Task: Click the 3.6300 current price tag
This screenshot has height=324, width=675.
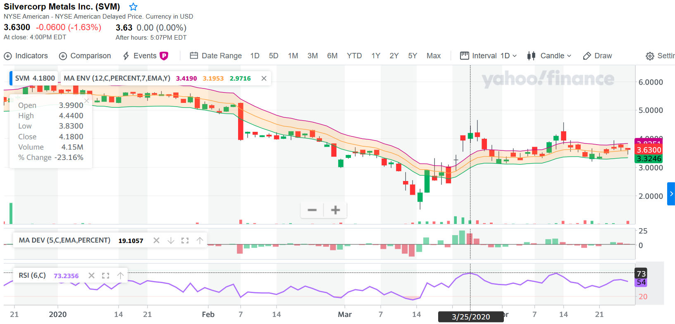Action: coord(649,150)
